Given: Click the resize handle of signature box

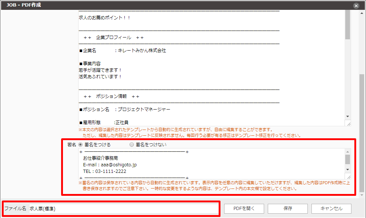Looking at the screenshot, I should point(349,177).
